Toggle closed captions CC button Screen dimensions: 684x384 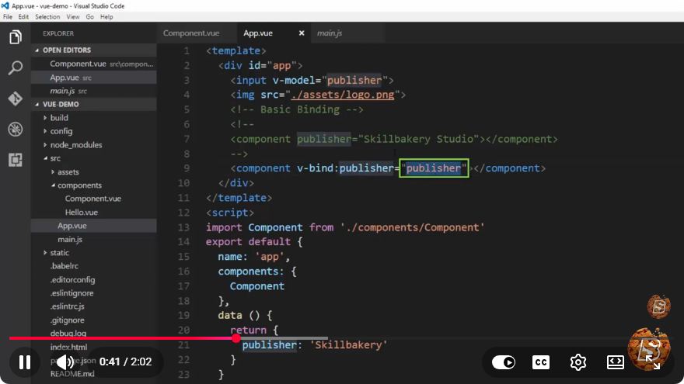(541, 362)
